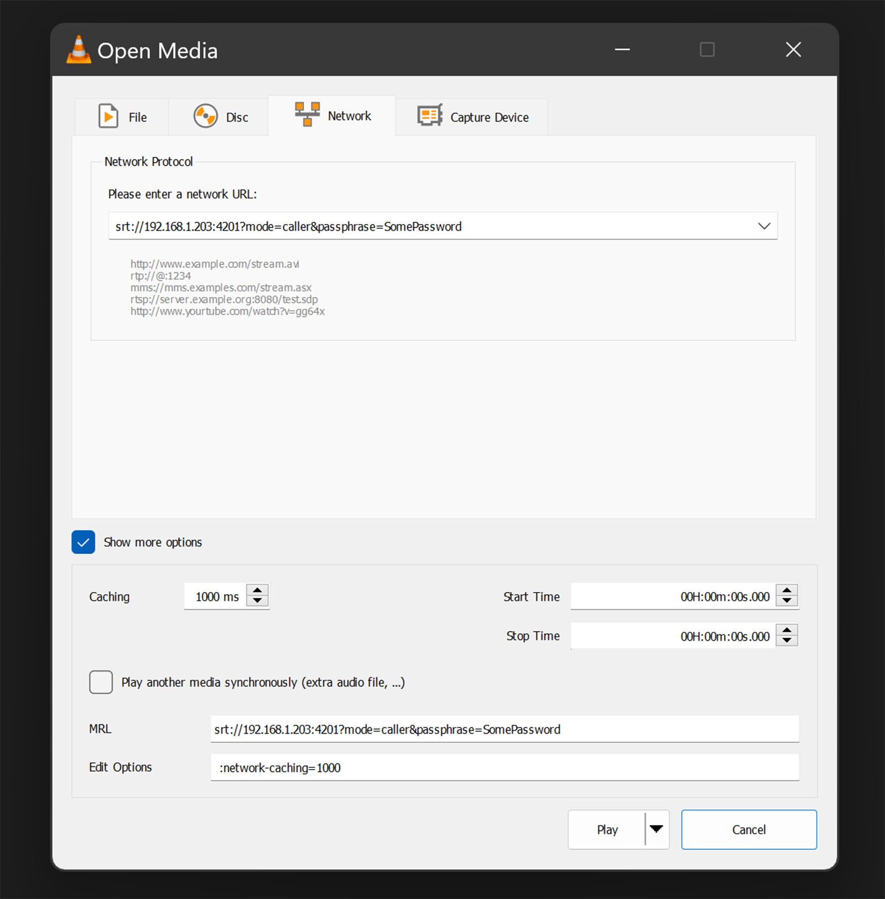Viewport: 885px width, 899px height.
Task: Click the Play button
Action: pos(607,829)
